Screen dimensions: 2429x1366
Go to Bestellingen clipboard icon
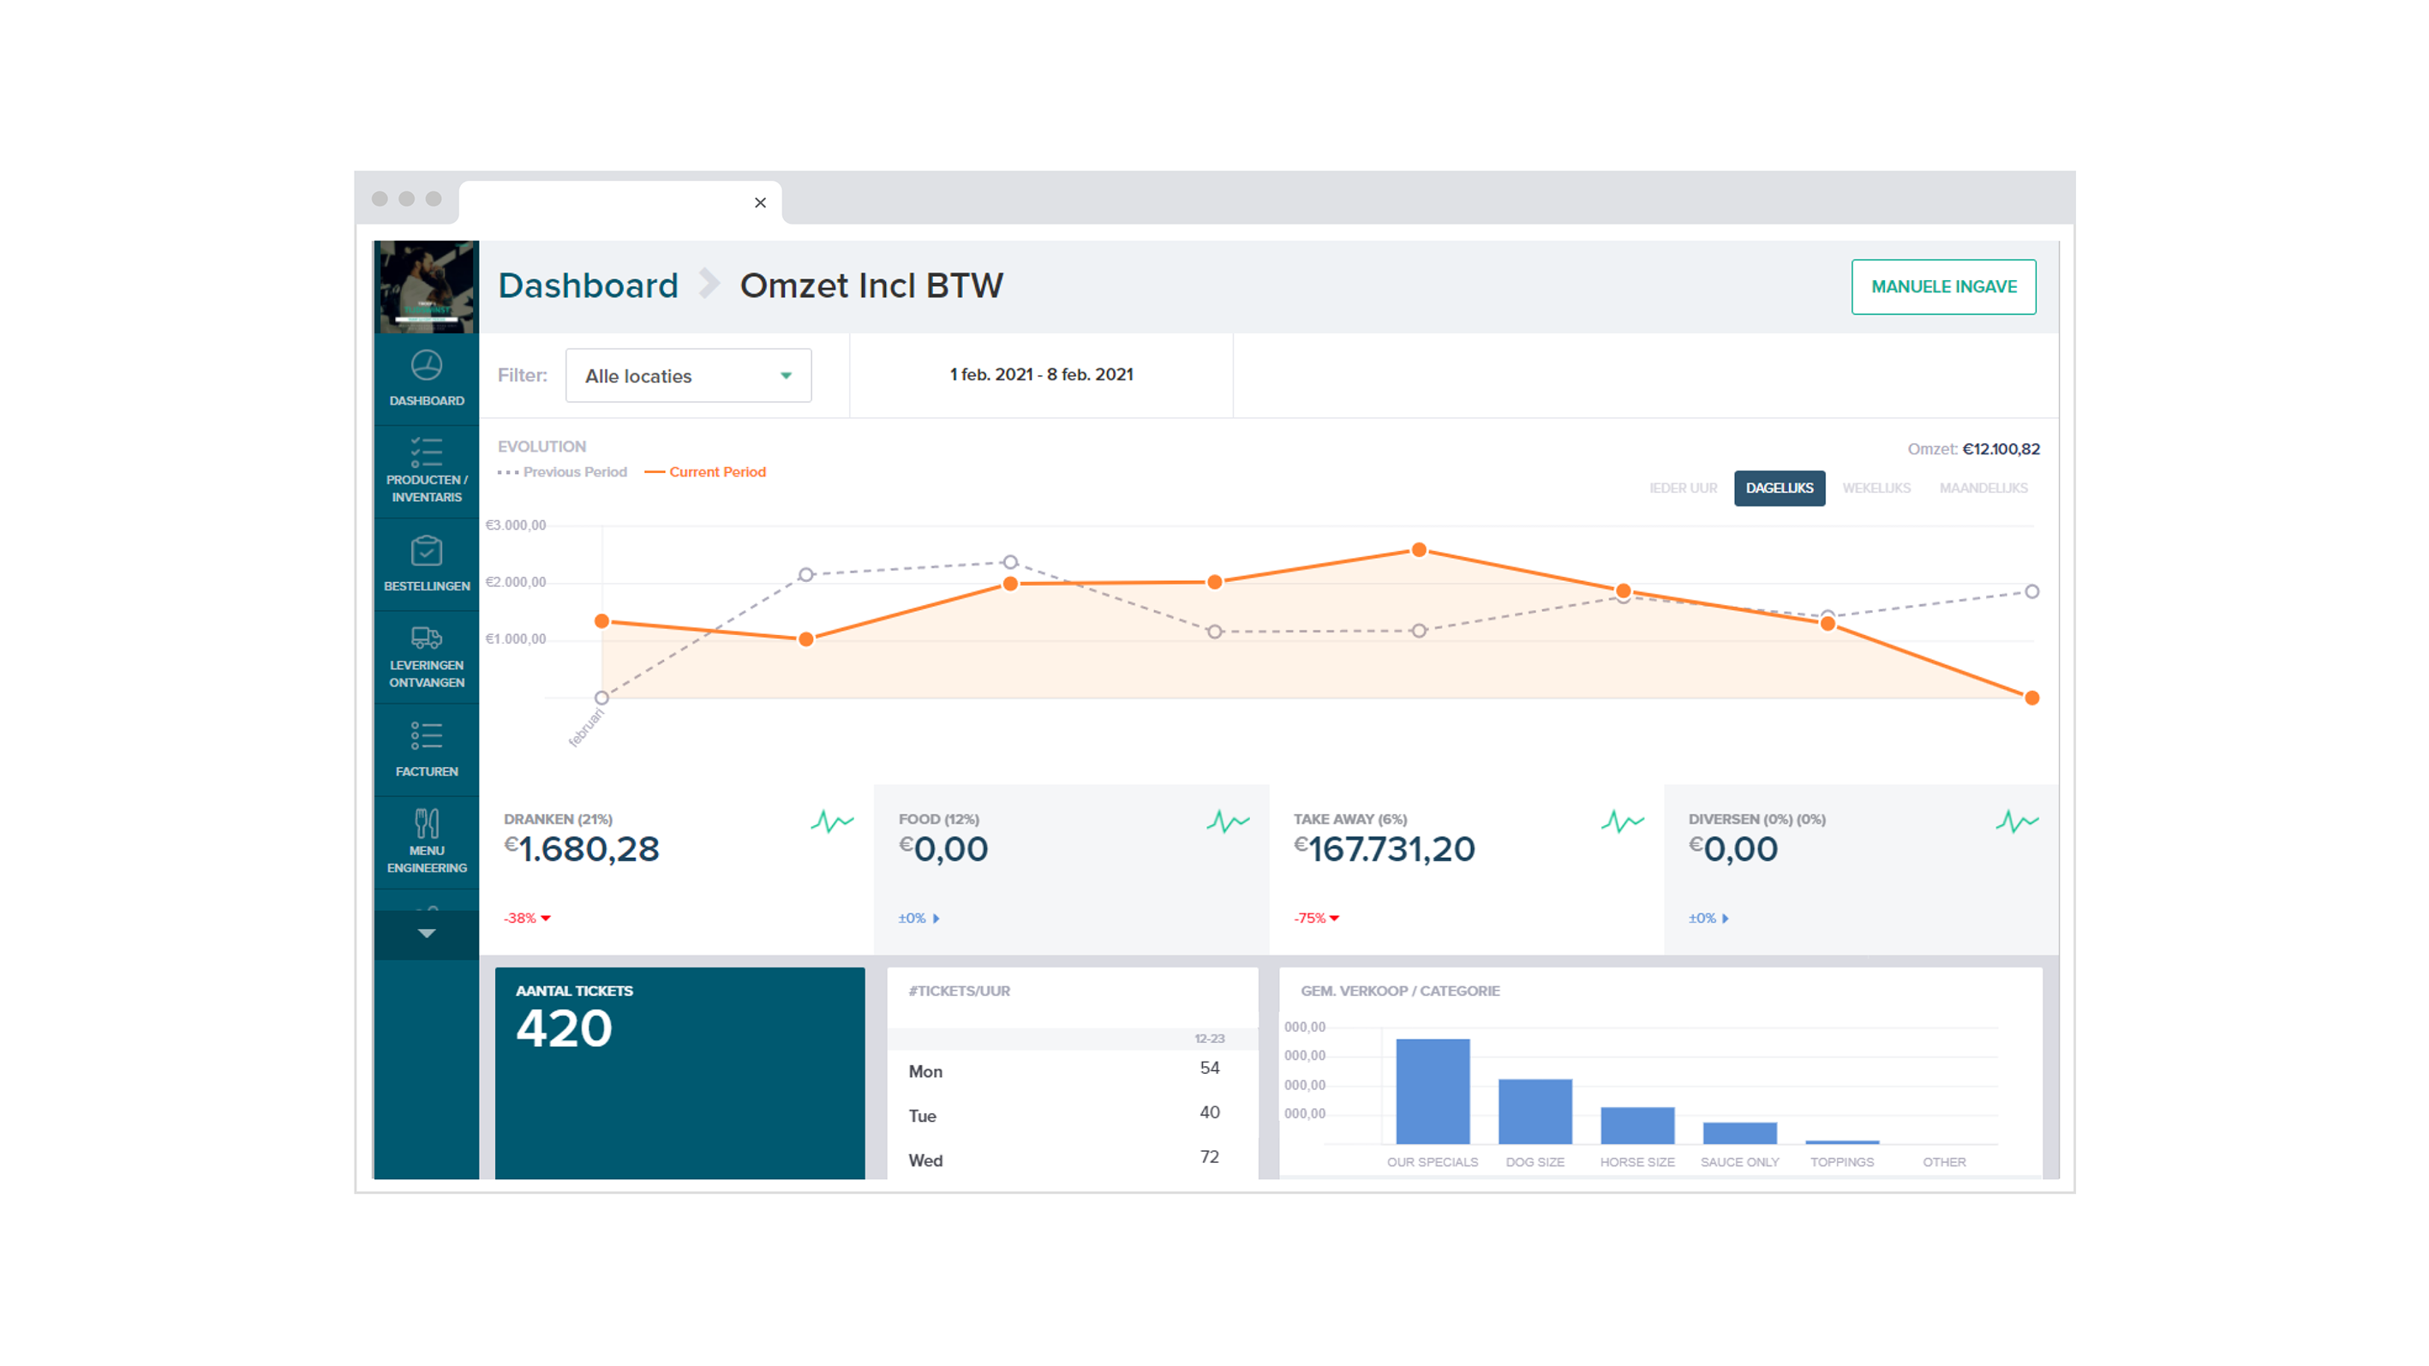coord(426,551)
